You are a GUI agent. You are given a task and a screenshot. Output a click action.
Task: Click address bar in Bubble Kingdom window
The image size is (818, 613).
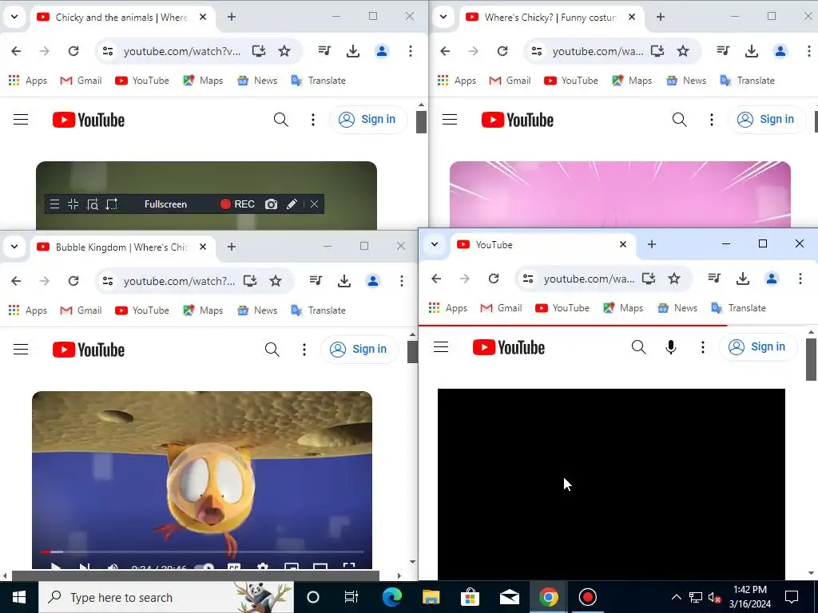point(179,281)
